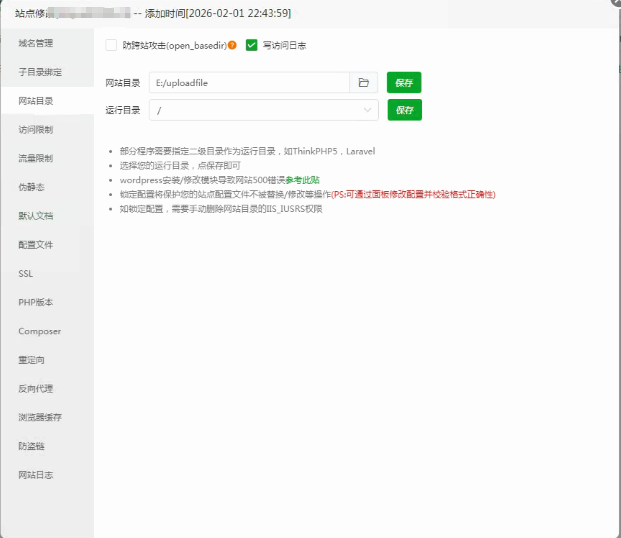Select the 伪静态 section

point(31,187)
